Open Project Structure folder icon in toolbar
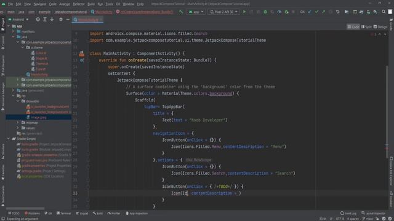The image size is (394, 221). pos(347,12)
